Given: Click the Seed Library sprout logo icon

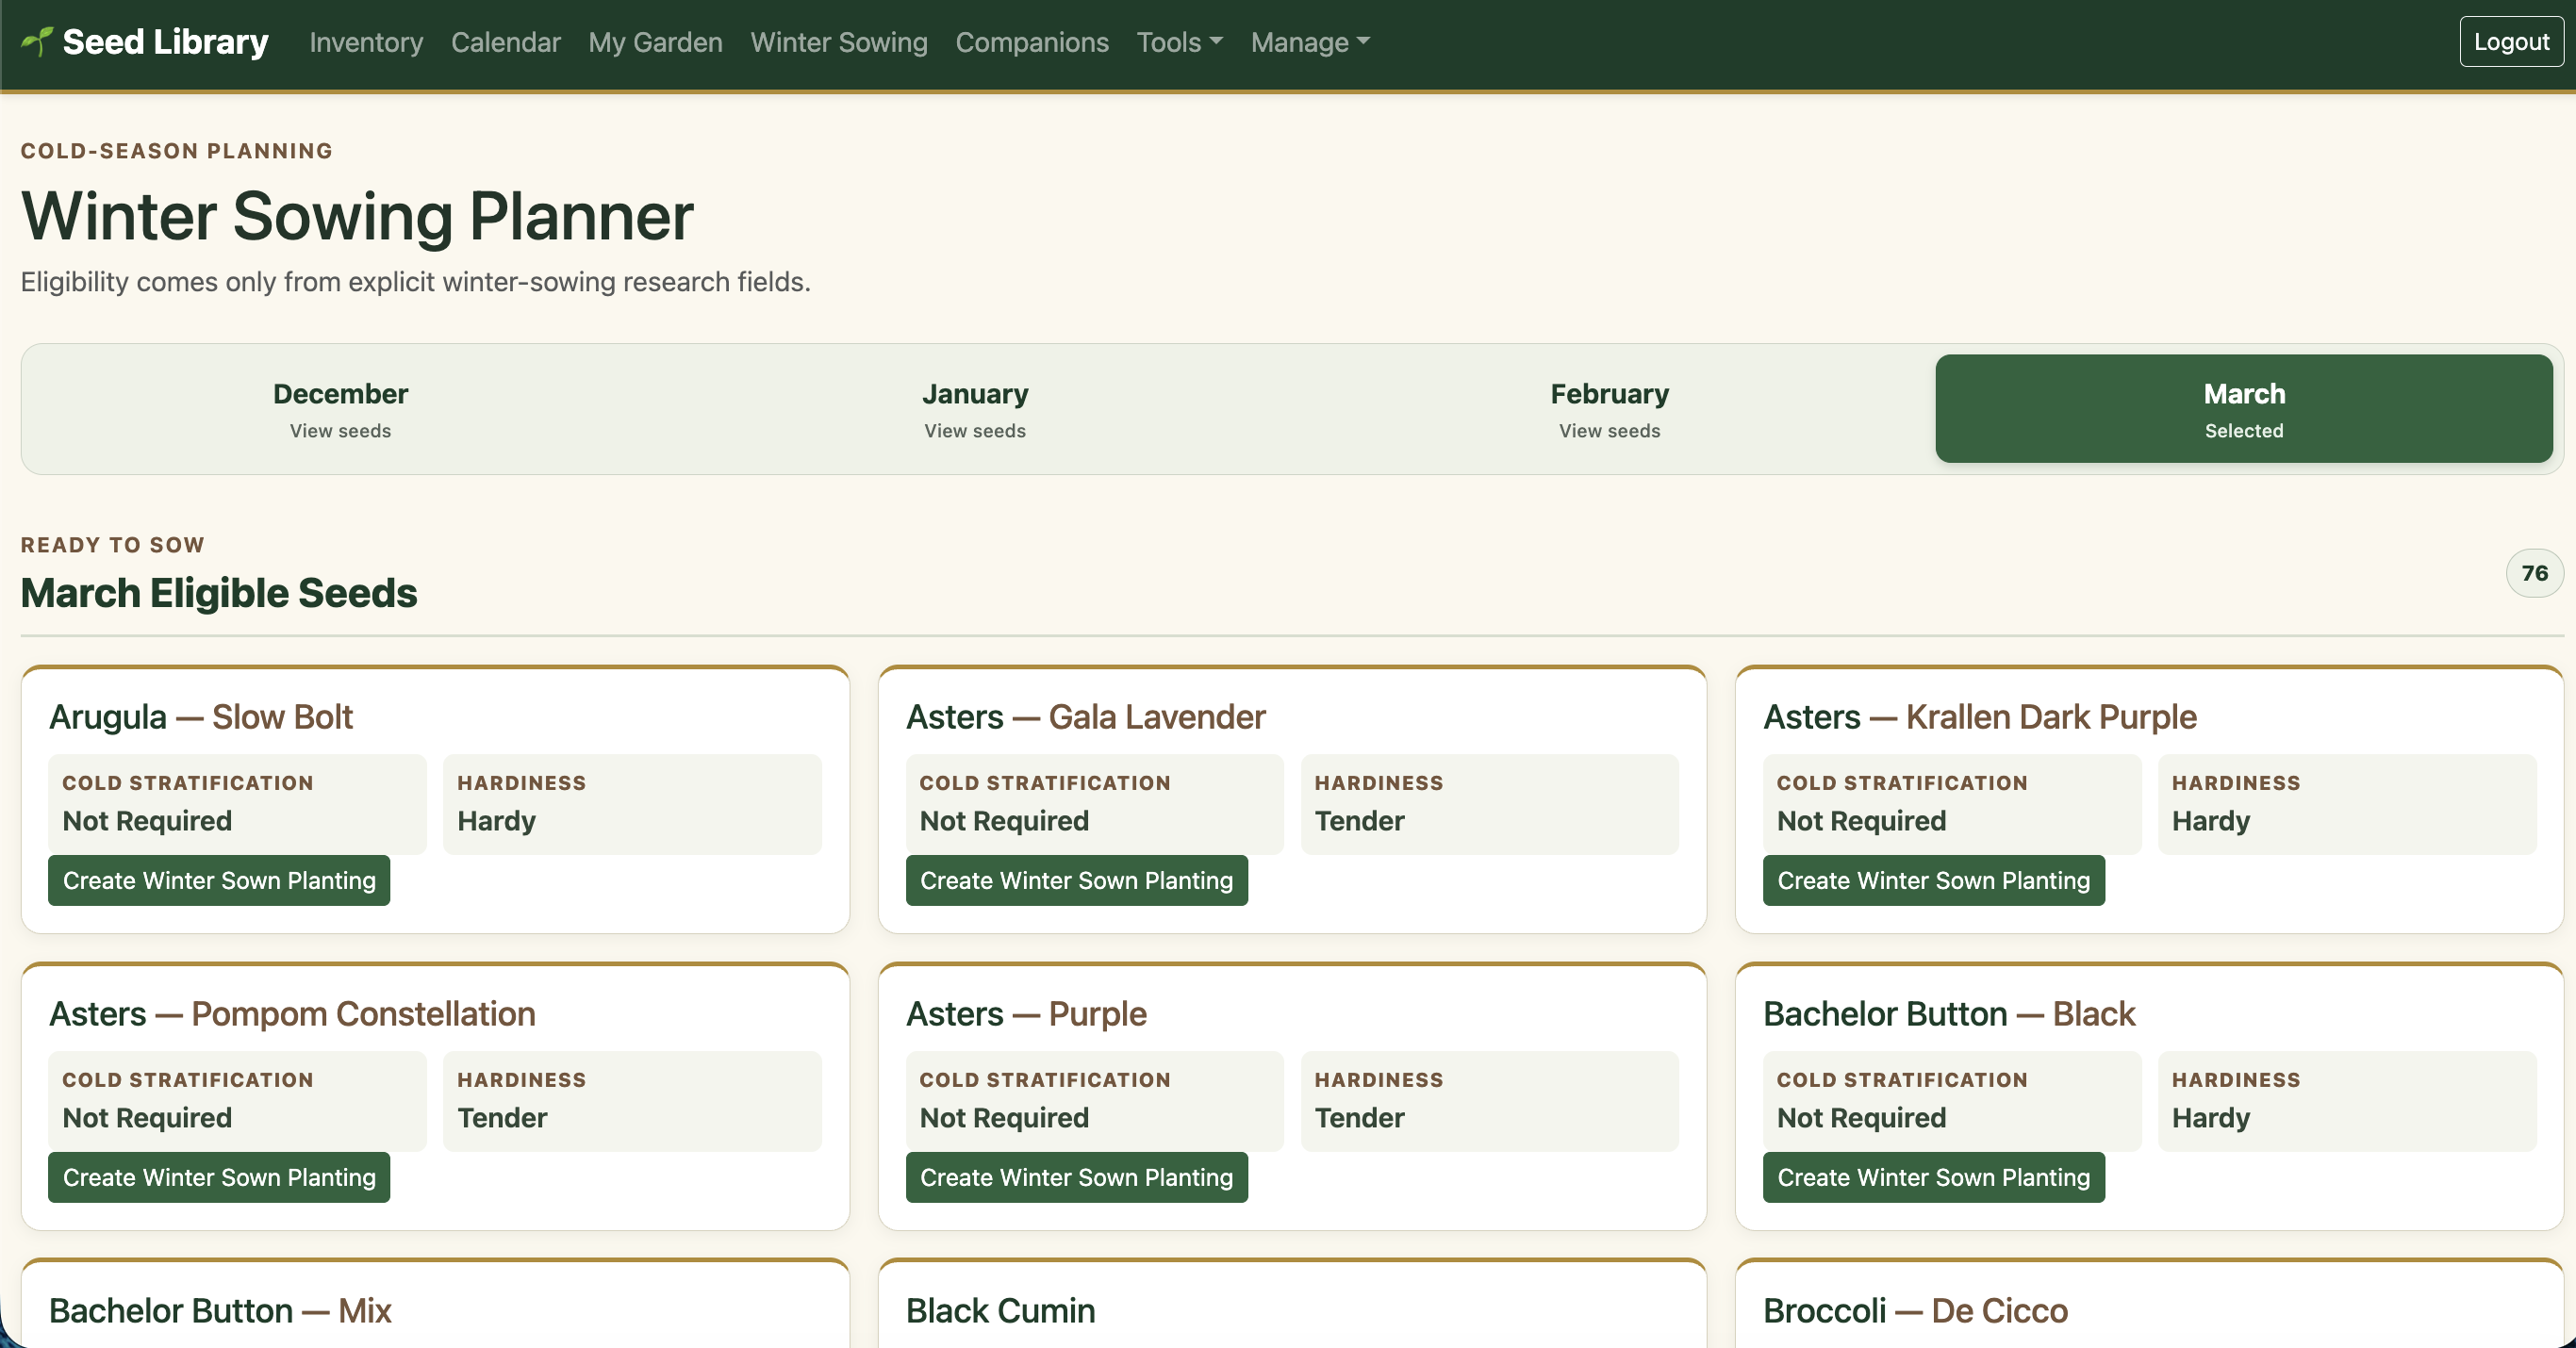Looking at the screenshot, I should 37,41.
